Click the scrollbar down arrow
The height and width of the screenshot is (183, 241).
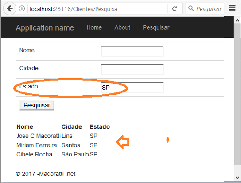[237, 178]
